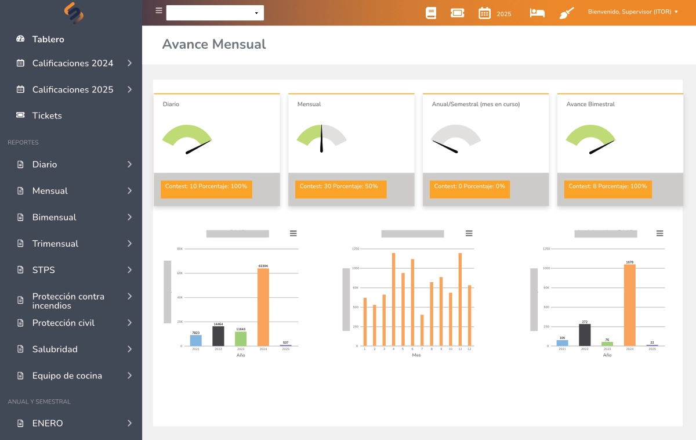
Task: Open the yearly bar chart's hamburger menu
Action: point(293,233)
